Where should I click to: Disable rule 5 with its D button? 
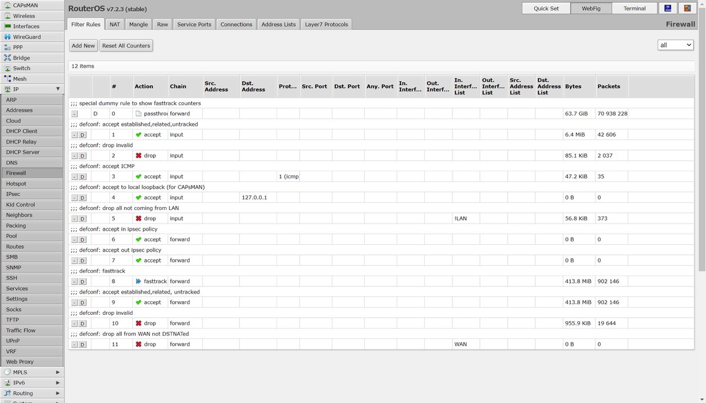(x=82, y=219)
